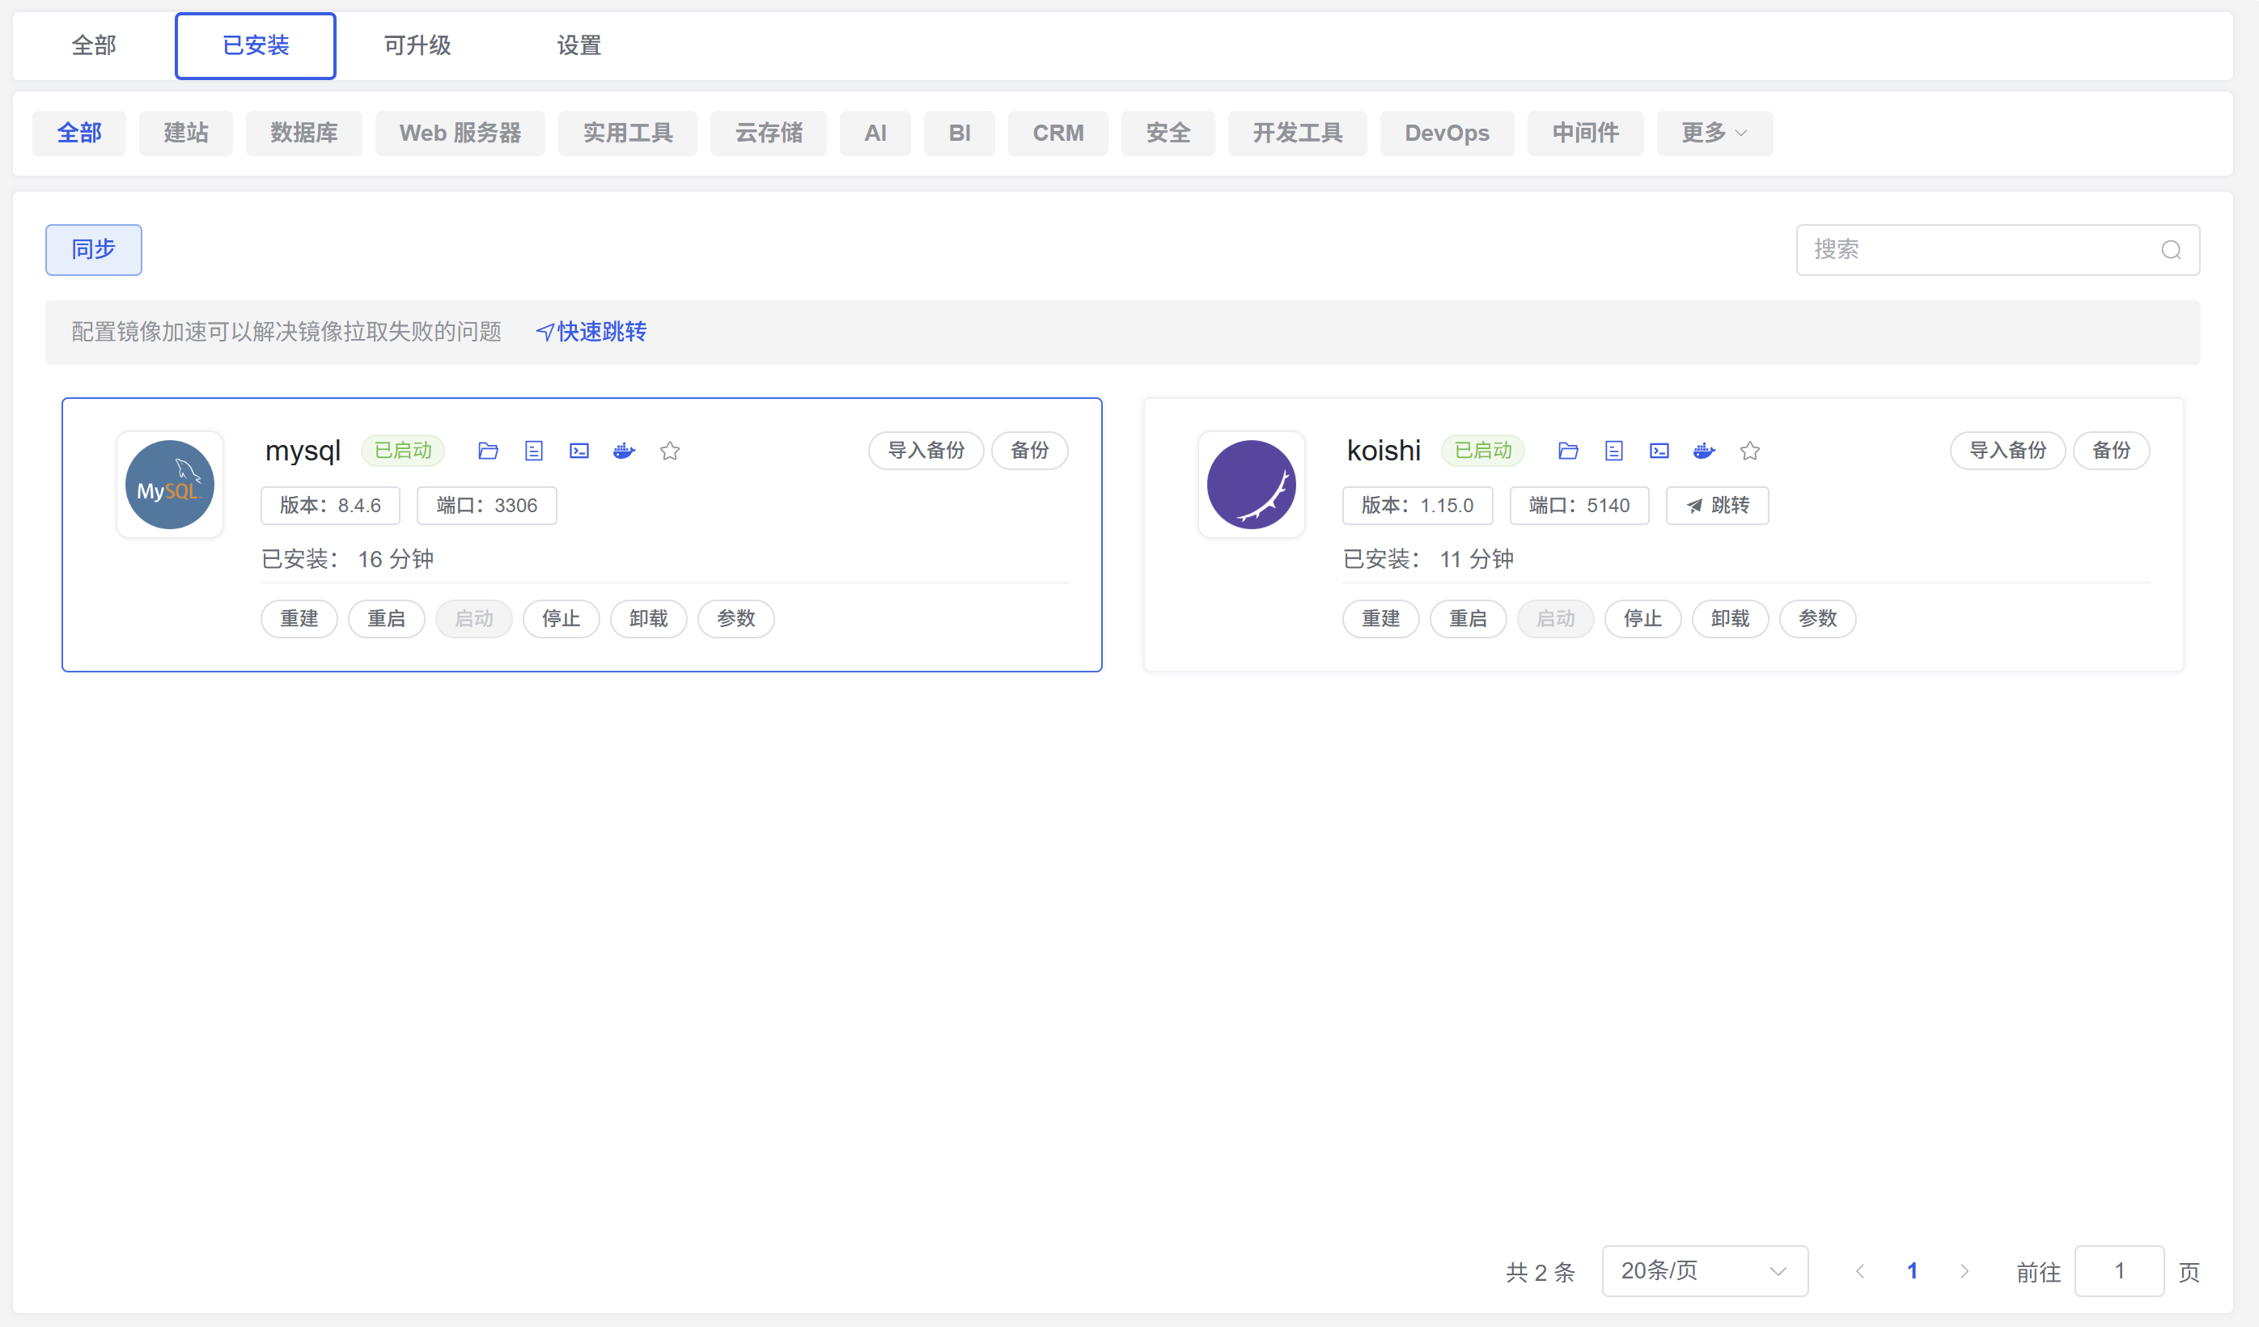The image size is (2259, 1327).
Task: Stop the koishi app
Action: pyautogui.click(x=1642, y=619)
